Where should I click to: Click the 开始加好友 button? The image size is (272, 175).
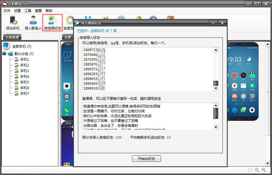(x=146, y=159)
